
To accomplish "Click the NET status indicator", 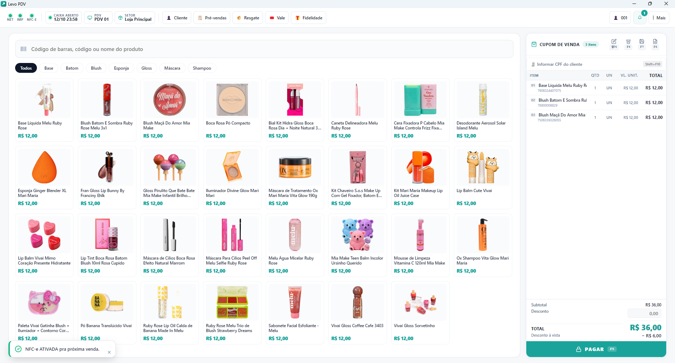I will tap(10, 17).
